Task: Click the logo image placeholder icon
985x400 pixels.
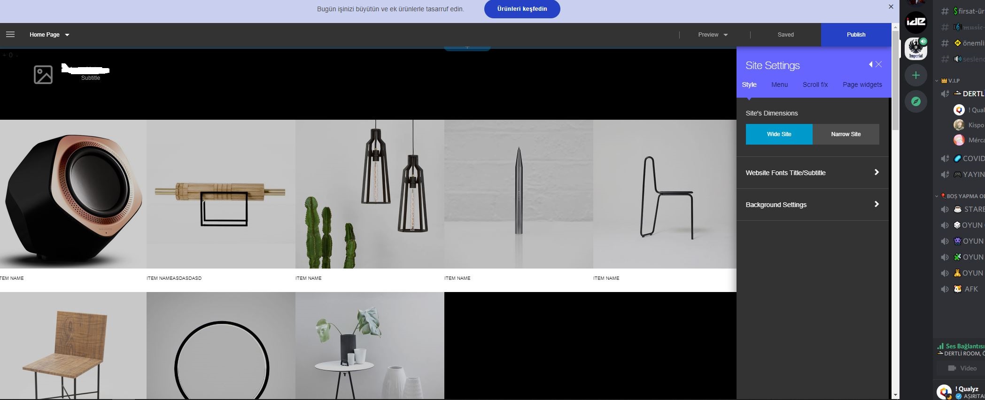Action: (x=43, y=75)
